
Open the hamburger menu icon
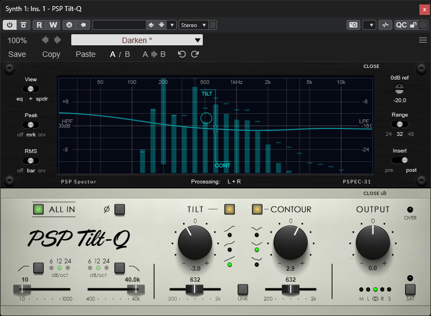click(x=423, y=40)
